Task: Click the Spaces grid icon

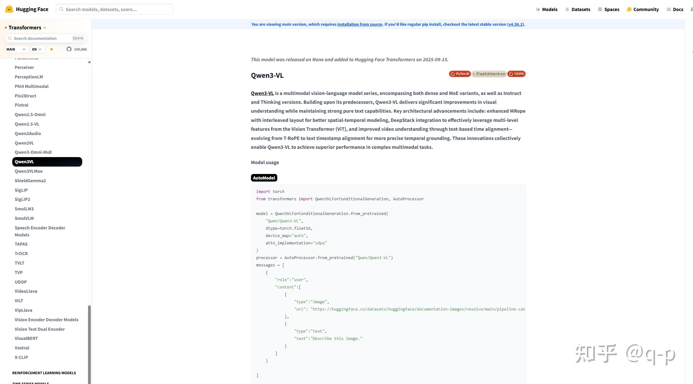Action: pyautogui.click(x=600, y=9)
